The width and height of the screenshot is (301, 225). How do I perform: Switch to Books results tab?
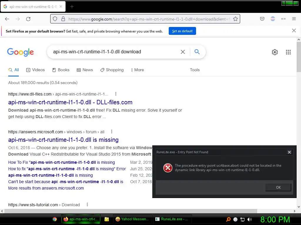click(61, 70)
